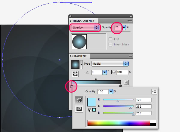Click the stop Opacity field showing 100
The image size is (180, 132).
click(103, 91)
